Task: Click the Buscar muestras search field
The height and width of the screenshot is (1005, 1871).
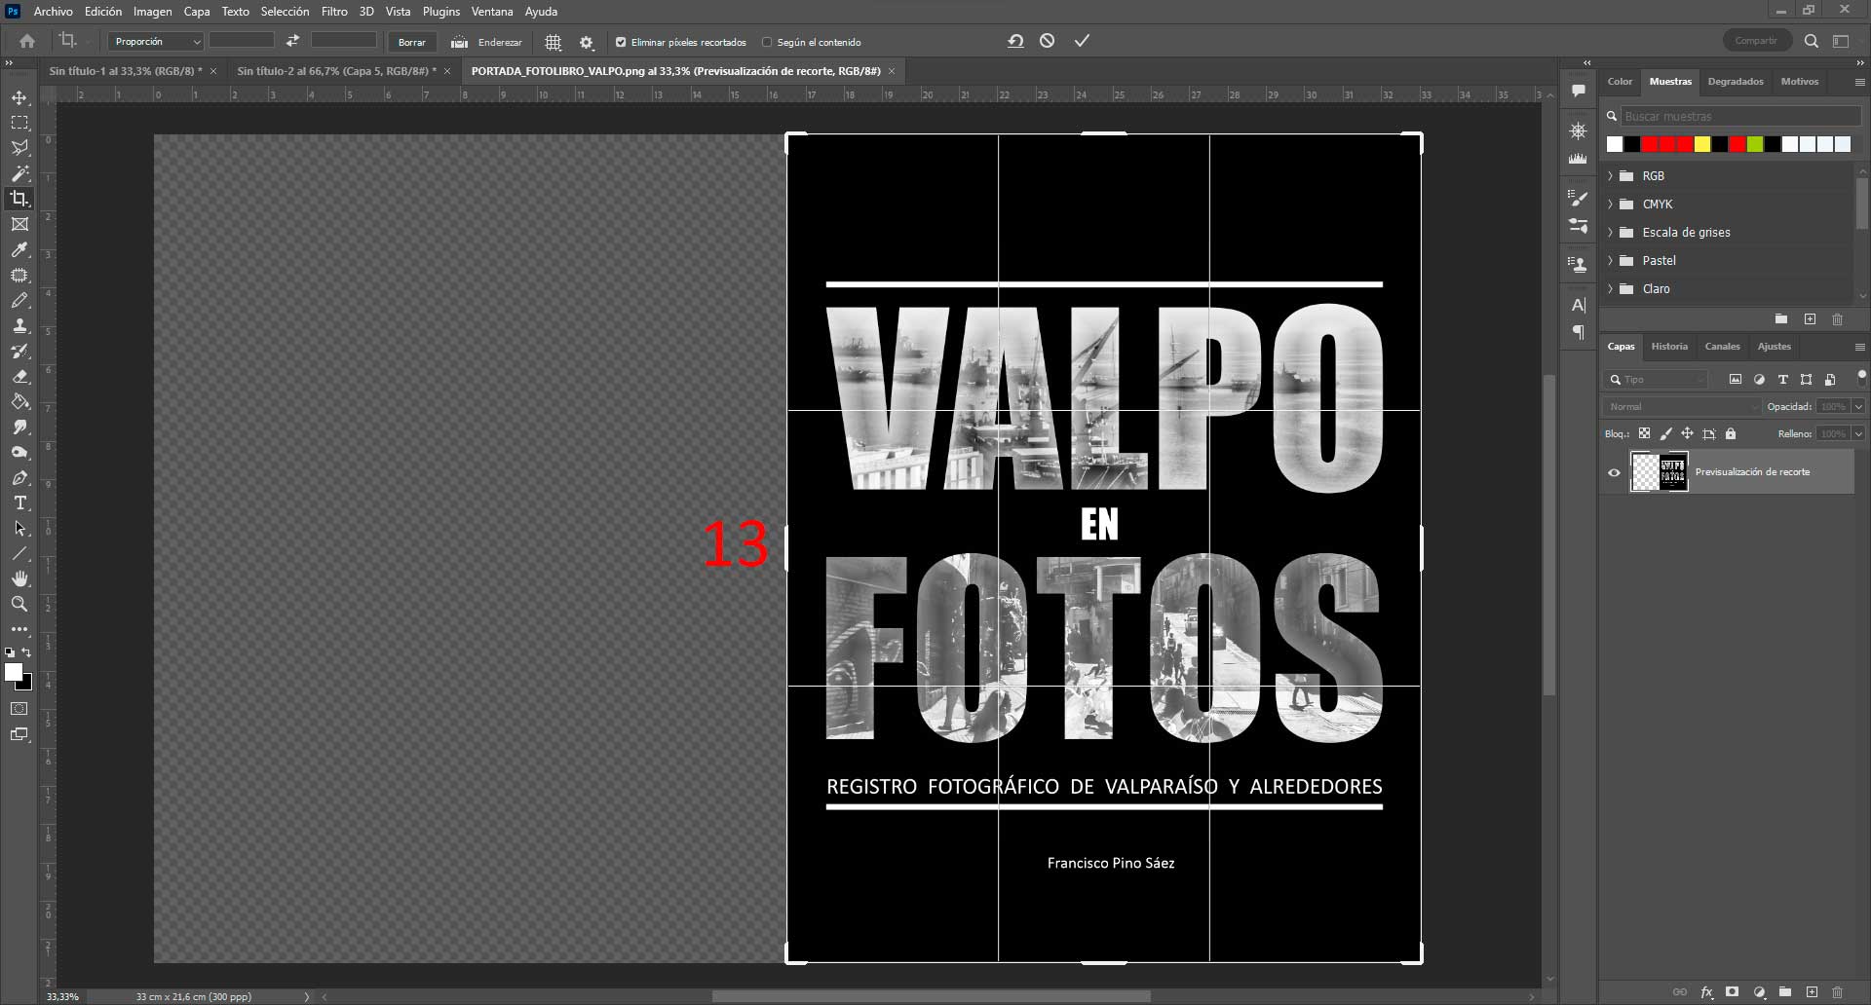Action: click(1739, 116)
